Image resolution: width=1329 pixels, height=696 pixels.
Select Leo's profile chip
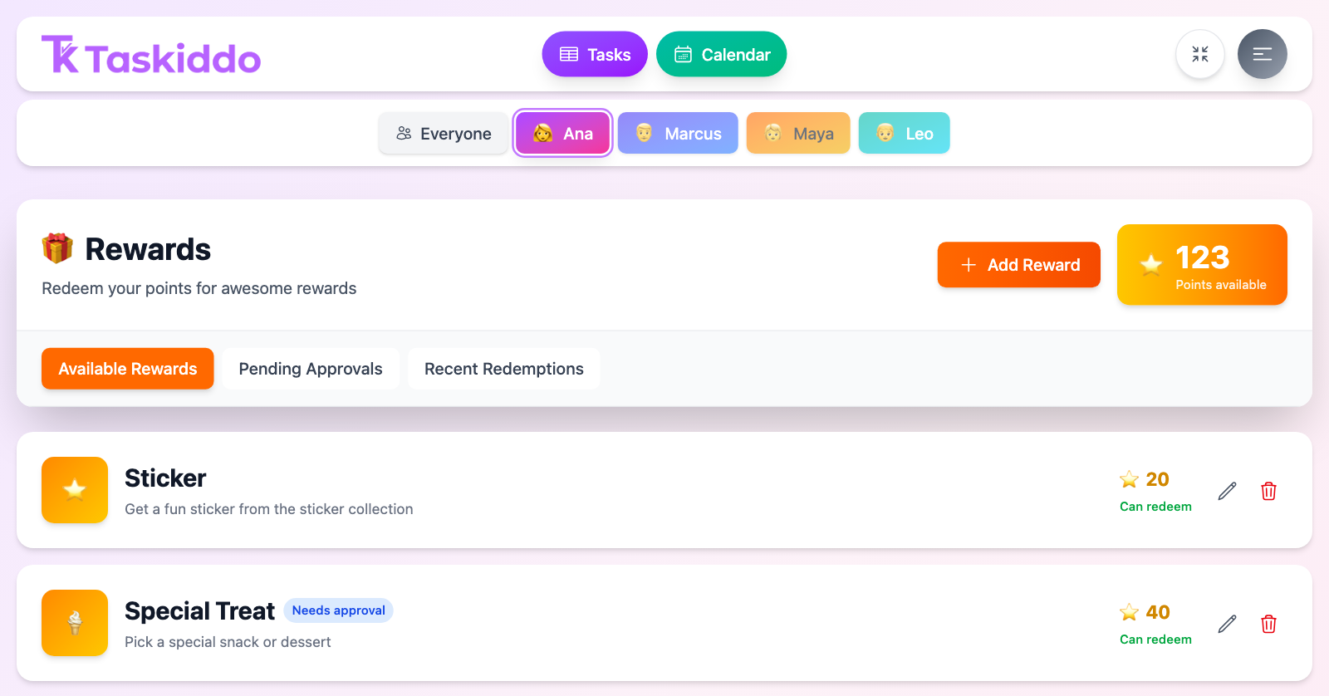(x=904, y=133)
